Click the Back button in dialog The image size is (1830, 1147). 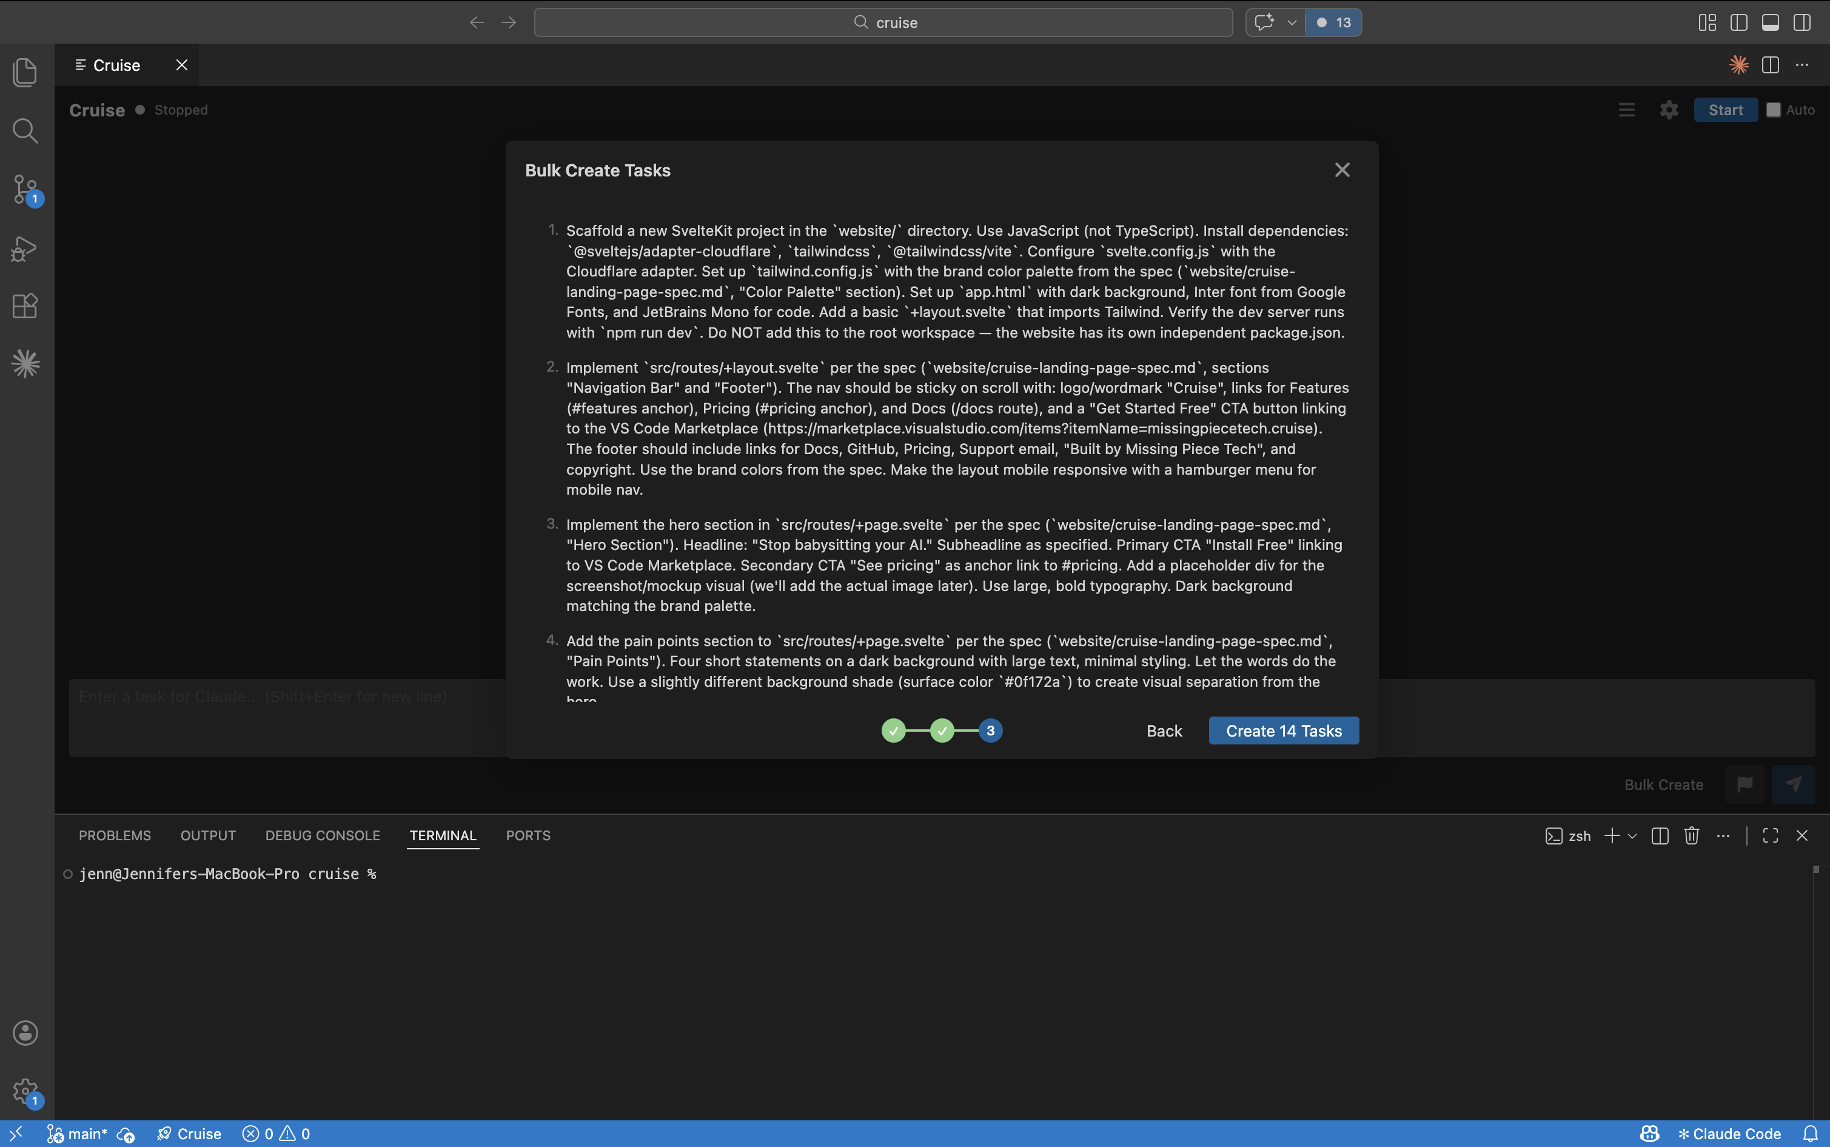click(1164, 731)
